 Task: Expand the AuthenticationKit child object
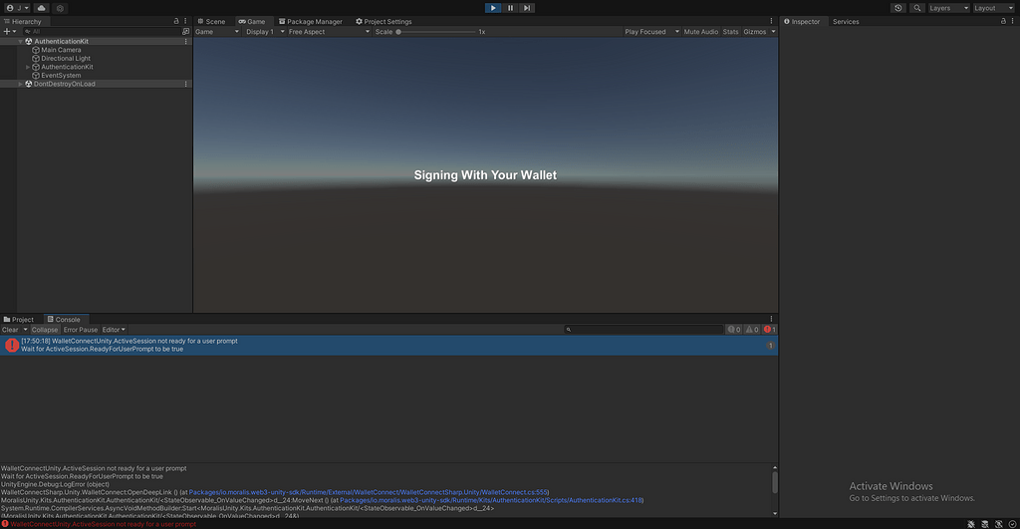[27, 67]
